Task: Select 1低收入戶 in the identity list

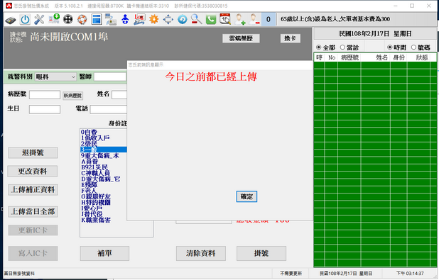Action: point(95,138)
